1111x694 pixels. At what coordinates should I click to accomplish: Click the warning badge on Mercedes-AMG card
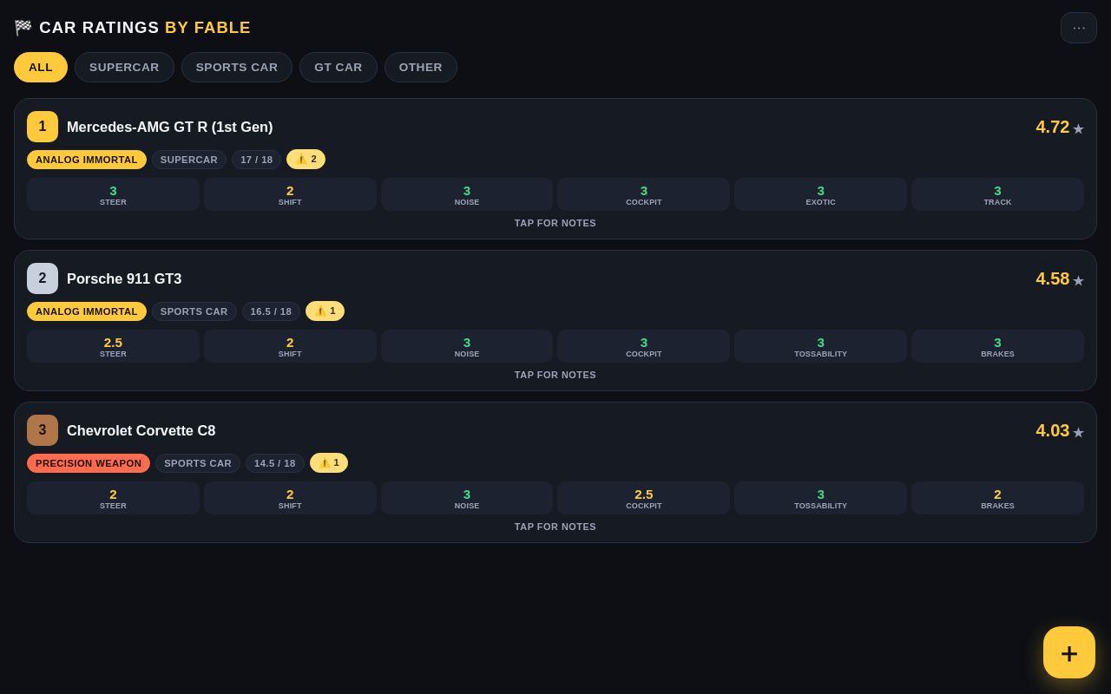306,160
